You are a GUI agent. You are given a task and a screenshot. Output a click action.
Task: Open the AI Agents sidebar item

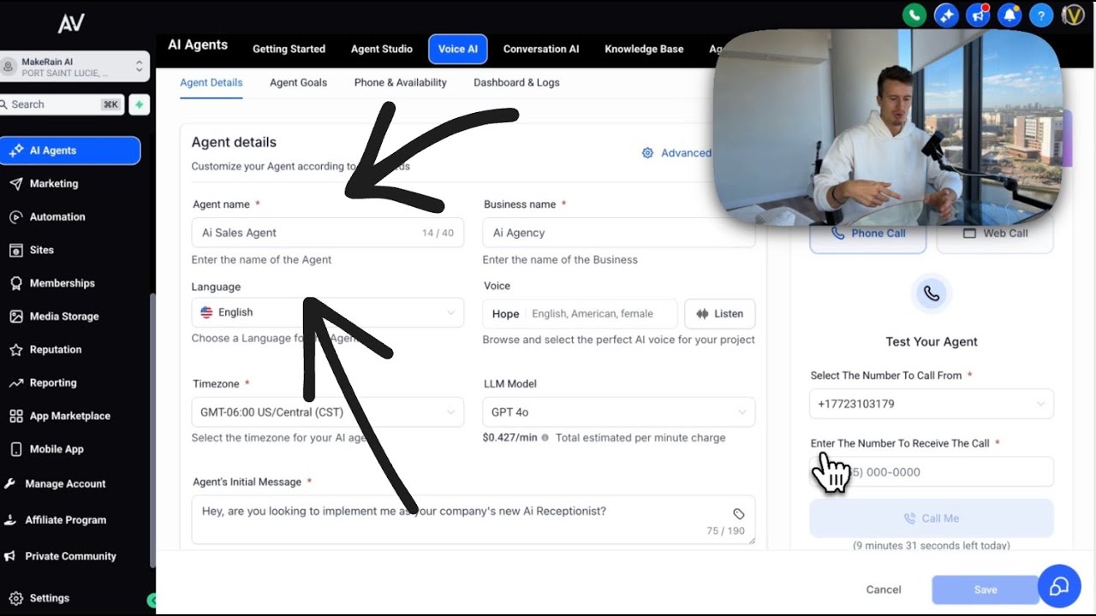70,151
